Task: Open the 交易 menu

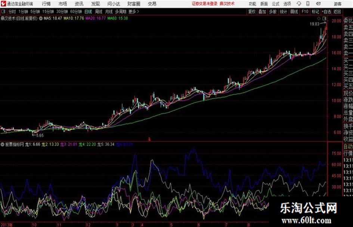Action: pos(152,4)
